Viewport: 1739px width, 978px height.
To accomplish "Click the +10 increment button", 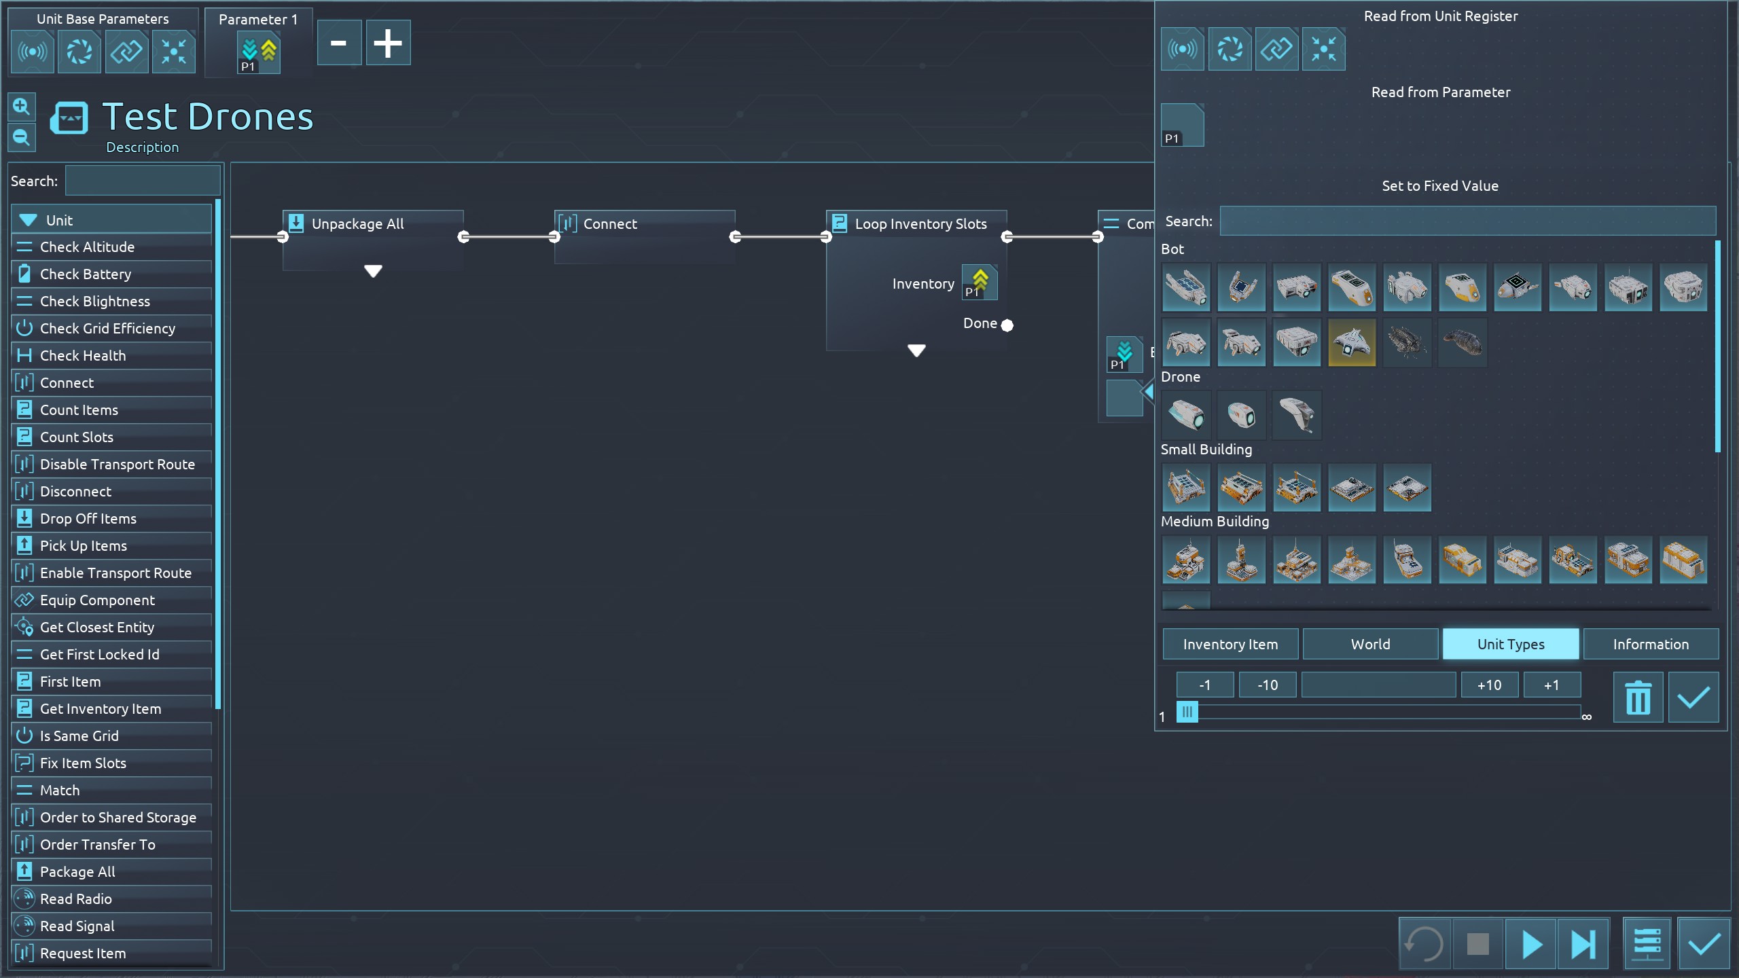I will (1489, 685).
